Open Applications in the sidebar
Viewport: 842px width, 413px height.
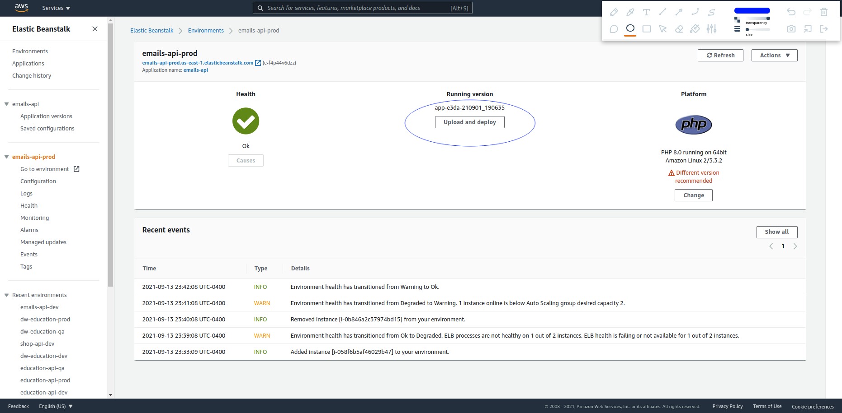pos(28,64)
